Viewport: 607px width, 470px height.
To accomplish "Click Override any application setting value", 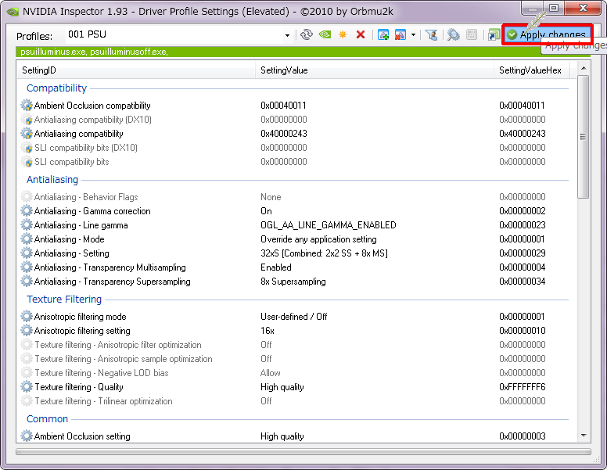I will tap(318, 239).
